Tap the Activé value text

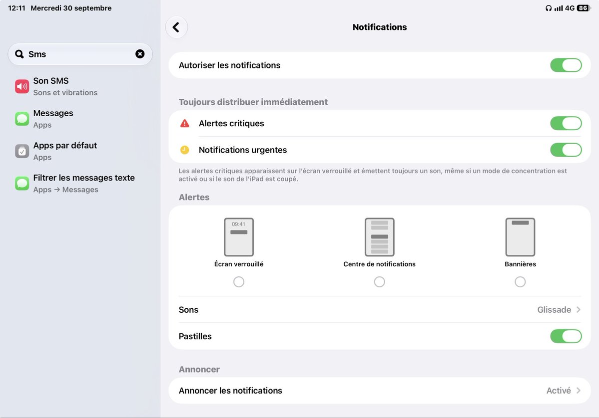pos(559,391)
